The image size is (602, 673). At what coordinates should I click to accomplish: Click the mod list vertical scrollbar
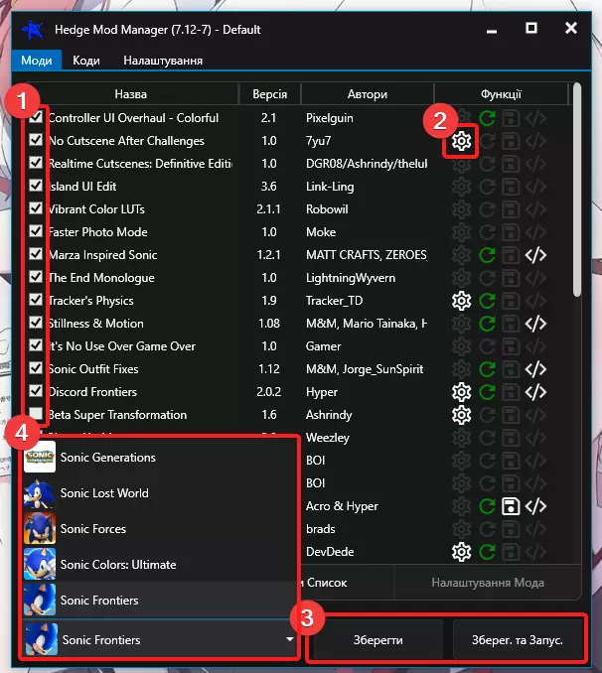coord(577,190)
